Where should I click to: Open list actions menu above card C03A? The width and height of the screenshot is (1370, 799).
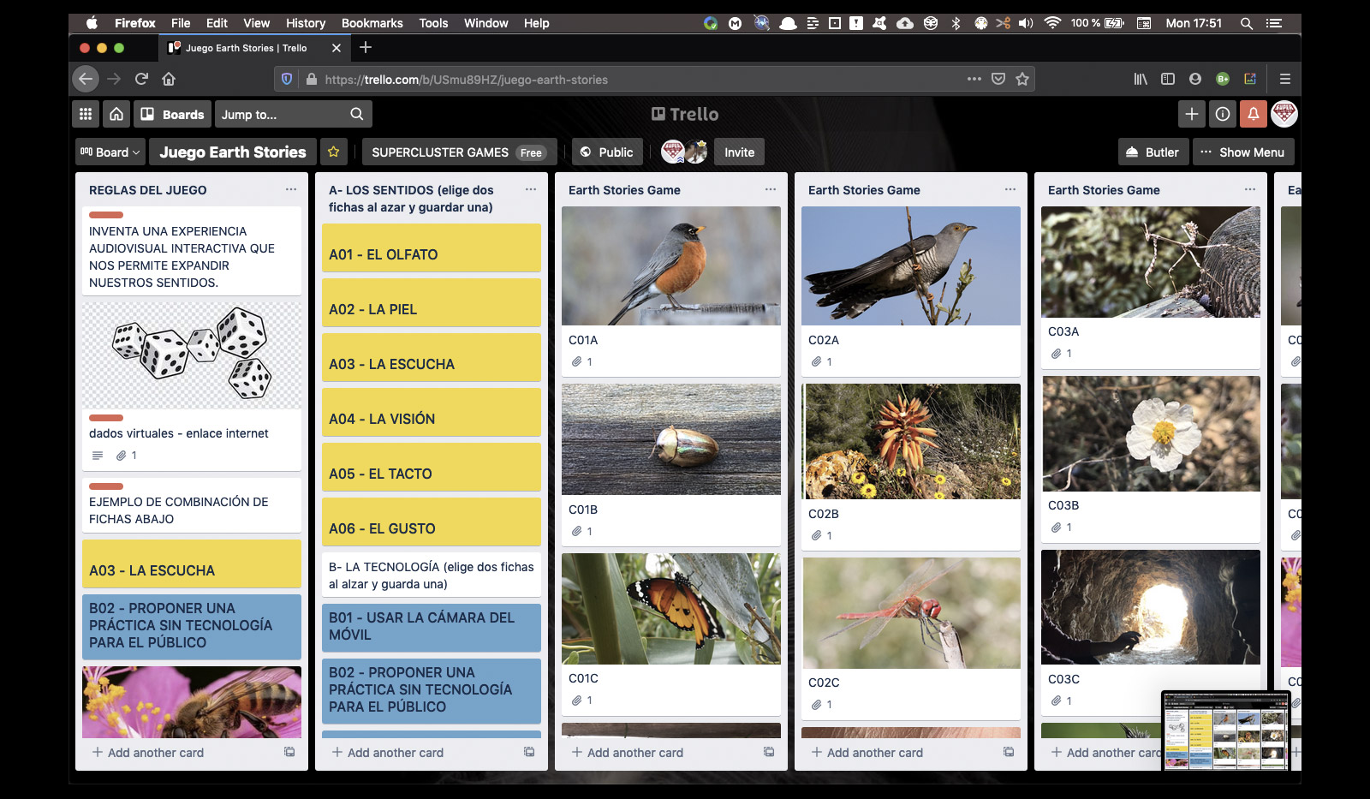click(x=1250, y=189)
